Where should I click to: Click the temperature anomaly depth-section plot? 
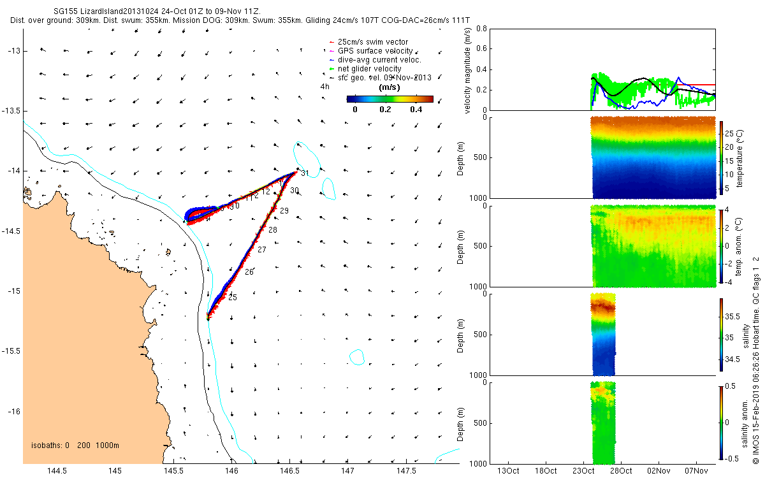click(653, 246)
